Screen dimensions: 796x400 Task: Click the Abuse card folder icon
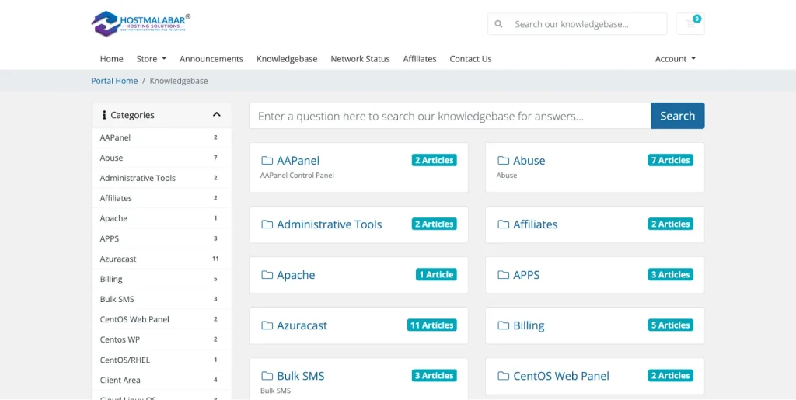pos(503,161)
